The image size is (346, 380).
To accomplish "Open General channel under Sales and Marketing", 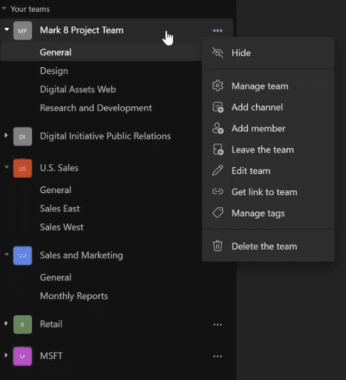I will (x=56, y=277).
